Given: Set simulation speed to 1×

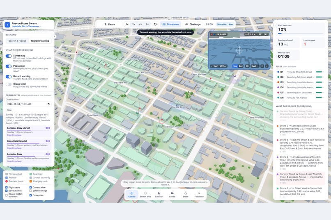Looking at the screenshot, I should [127, 25].
